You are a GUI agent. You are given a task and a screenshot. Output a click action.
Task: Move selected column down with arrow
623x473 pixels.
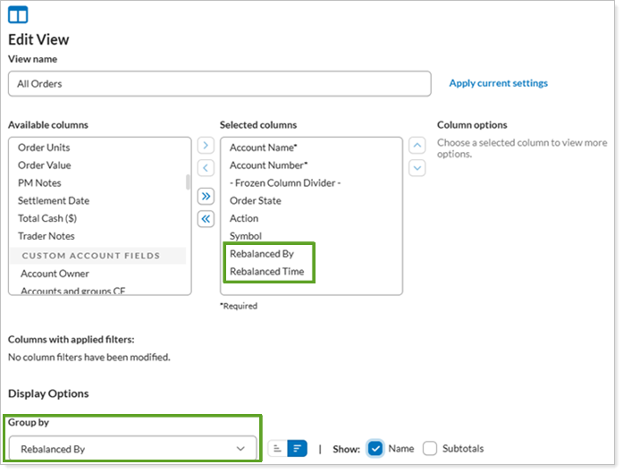[x=417, y=168]
